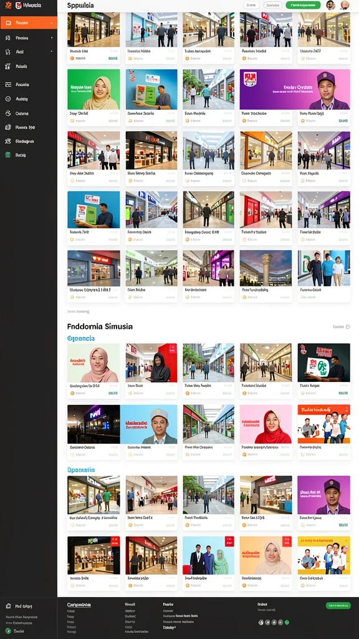Open the green banner with hijab woman
Image resolution: width=359 pixels, height=639 pixels.
click(x=93, y=89)
